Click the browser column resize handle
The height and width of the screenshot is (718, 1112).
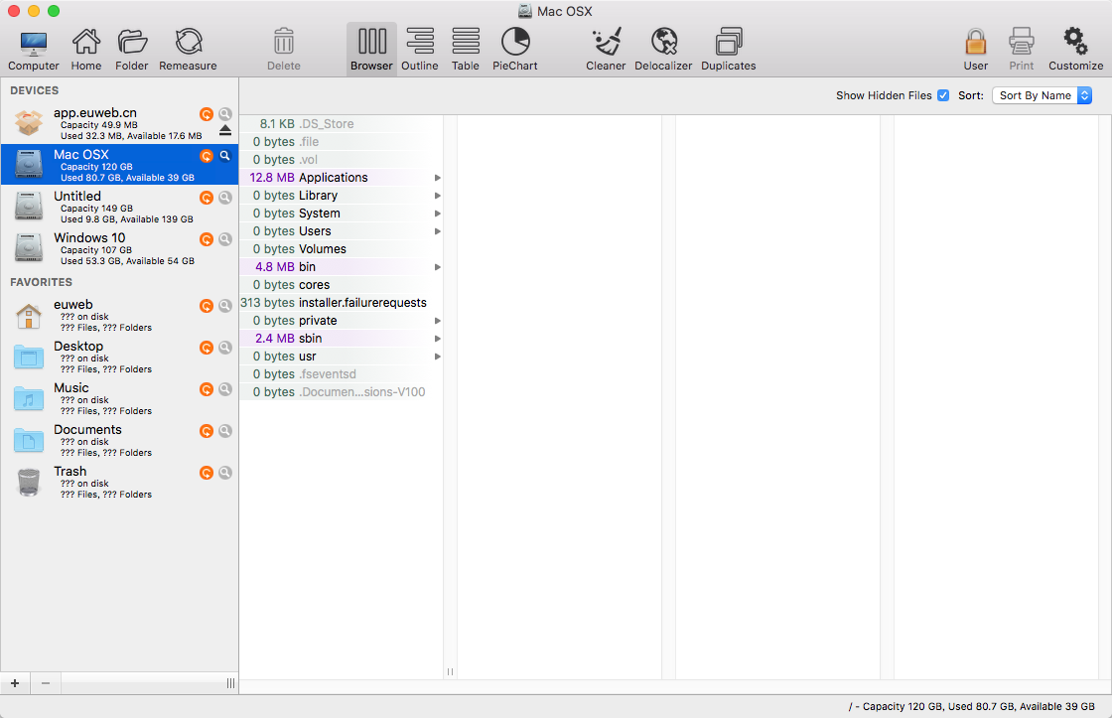click(450, 671)
